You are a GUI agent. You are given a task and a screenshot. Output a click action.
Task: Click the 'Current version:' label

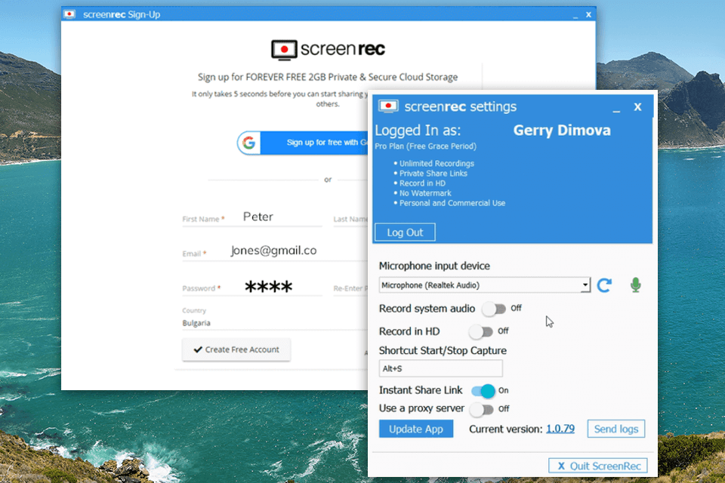[x=506, y=429]
